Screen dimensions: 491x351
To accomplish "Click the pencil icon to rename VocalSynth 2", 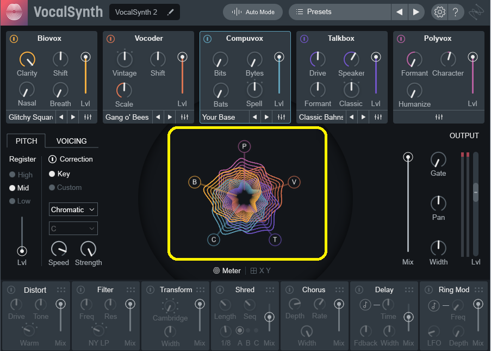I will pyautogui.click(x=170, y=12).
